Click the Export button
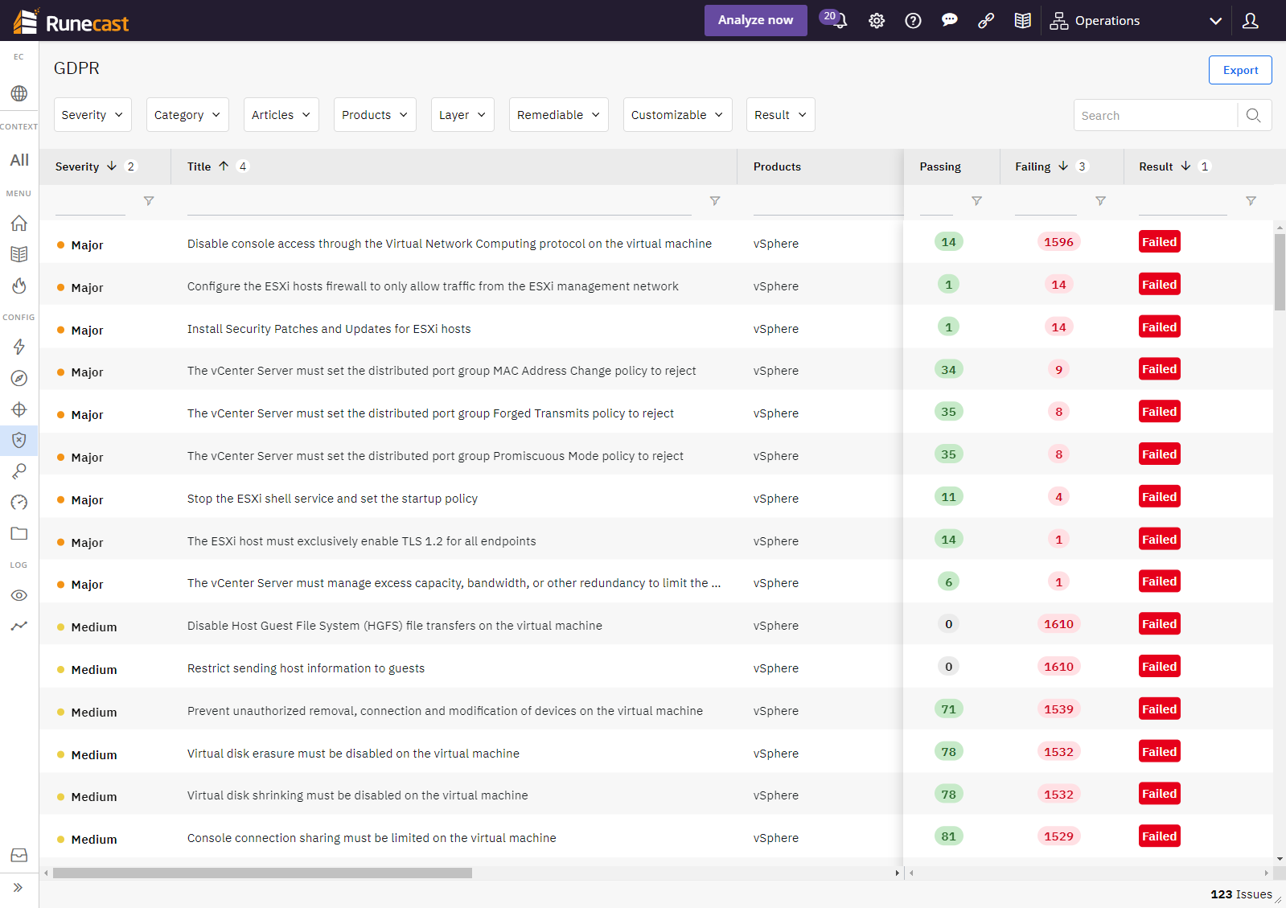The image size is (1286, 908). 1239,70
